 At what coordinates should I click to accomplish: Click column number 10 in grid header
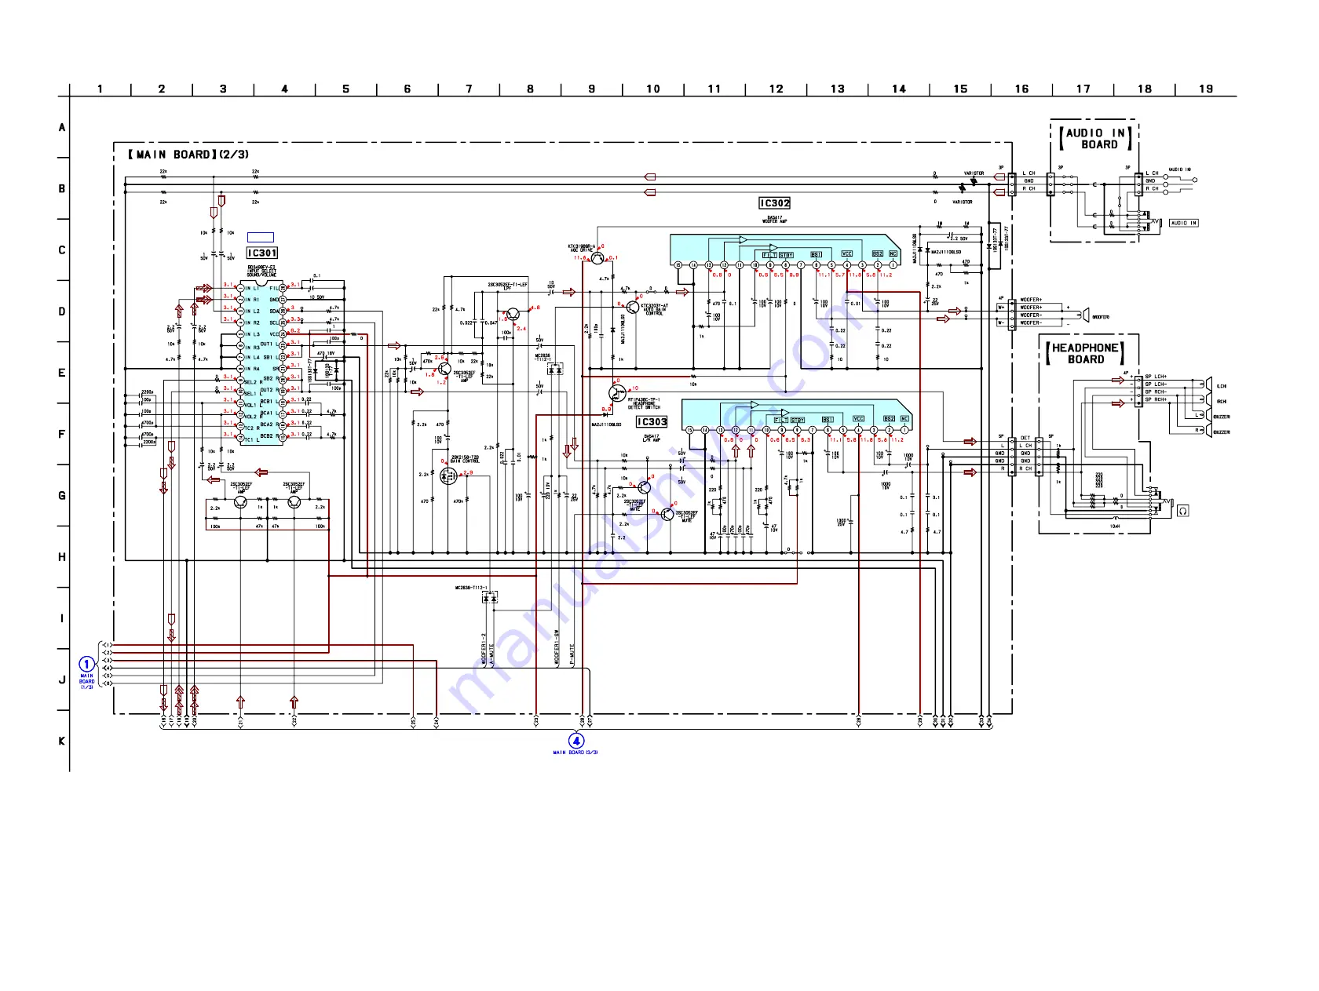click(653, 89)
